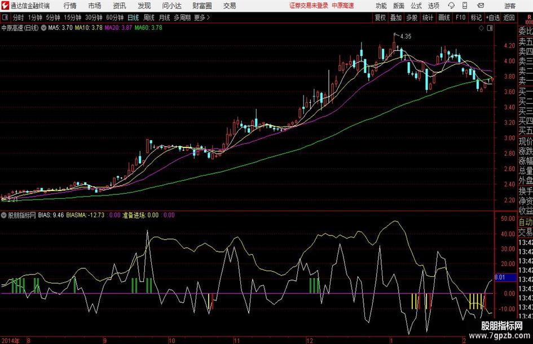Screen dimensions: 533x344
Task: Open the 市场 menu
Action: 95,6
